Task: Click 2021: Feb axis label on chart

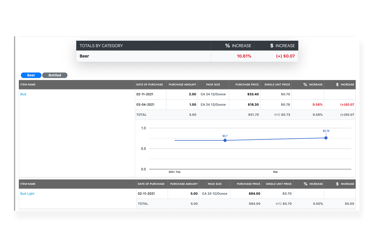Action: tap(175, 172)
